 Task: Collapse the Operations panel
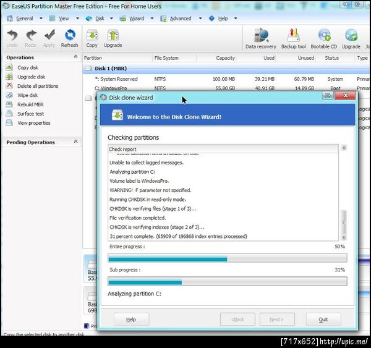point(75,57)
